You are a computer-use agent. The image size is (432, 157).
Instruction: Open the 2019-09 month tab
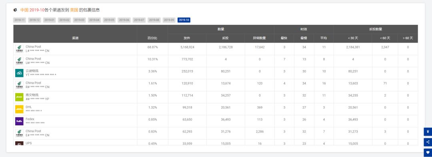[169, 20]
